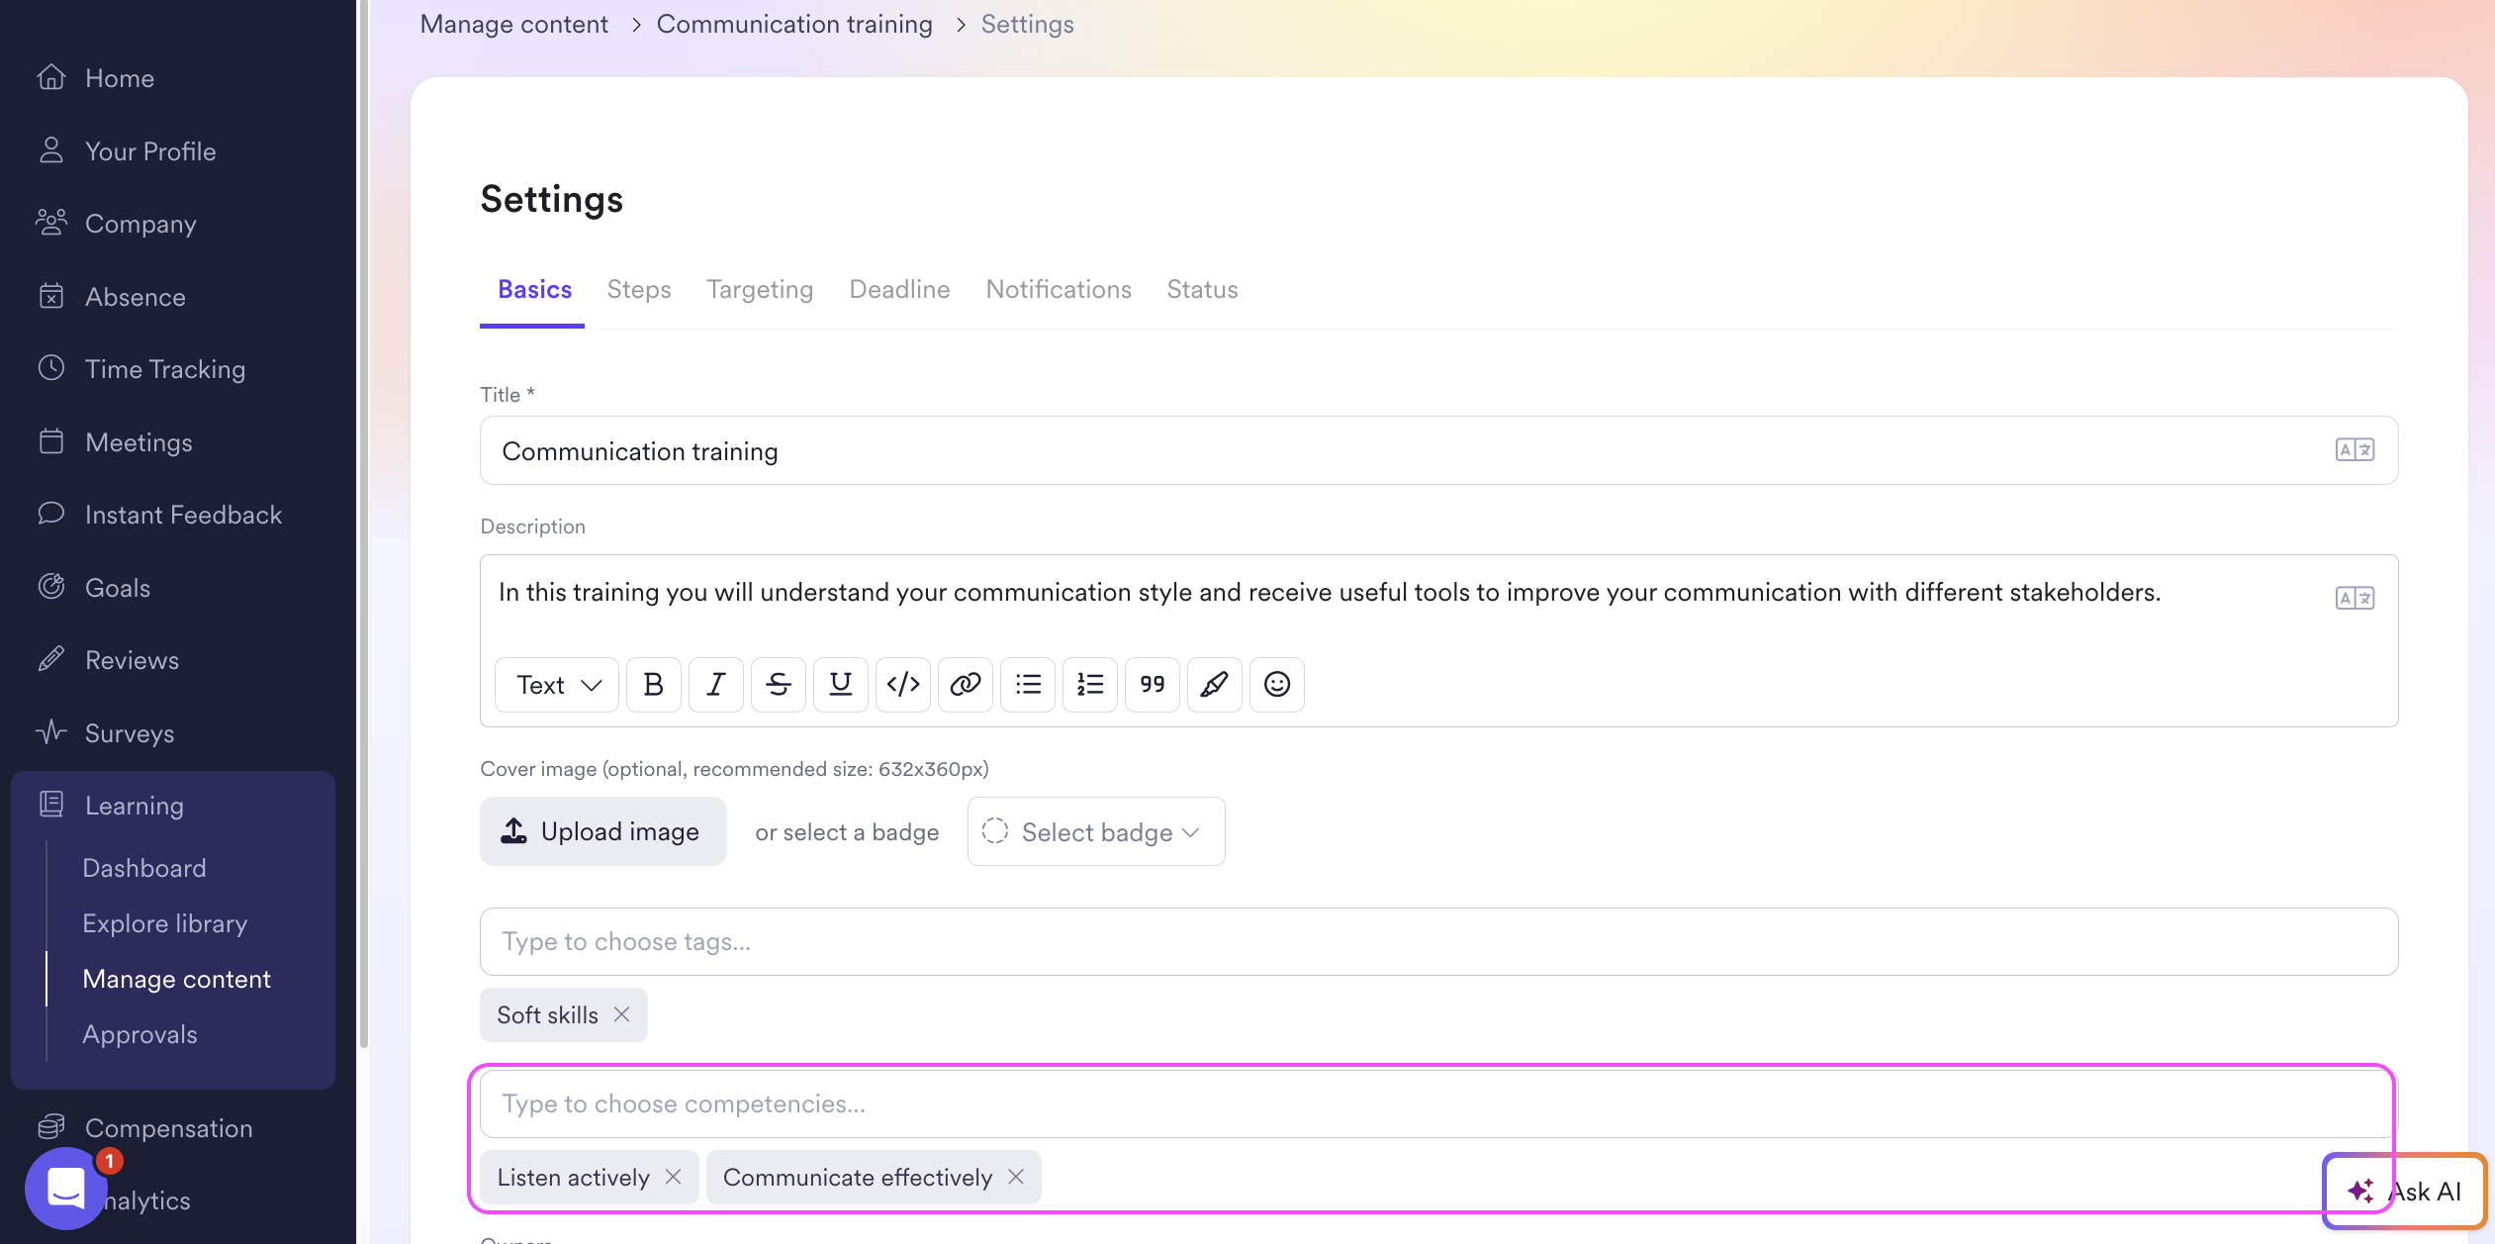
Task: Click the Upload image button
Action: 602,831
